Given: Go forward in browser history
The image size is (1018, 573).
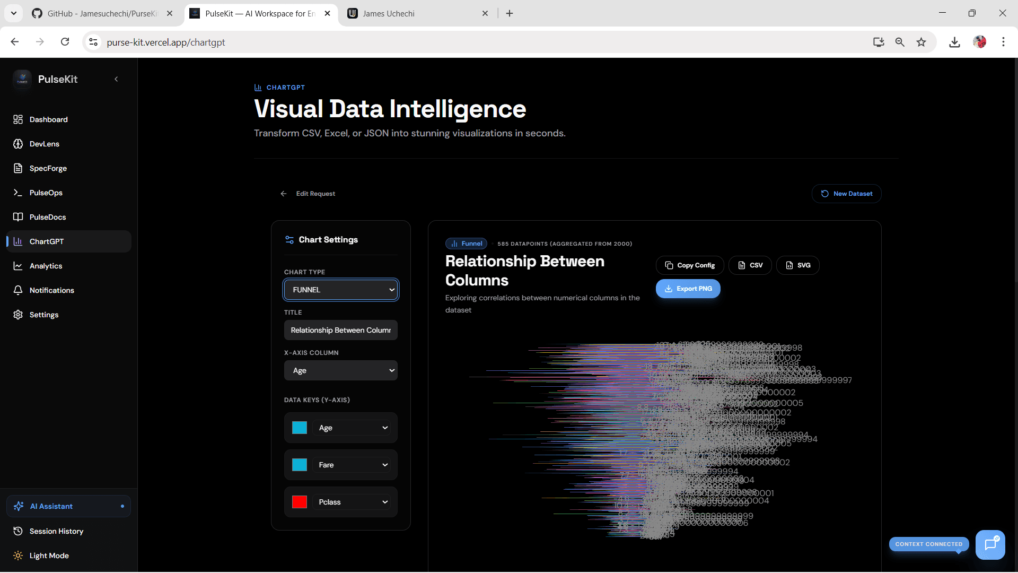Looking at the screenshot, I should (40, 42).
